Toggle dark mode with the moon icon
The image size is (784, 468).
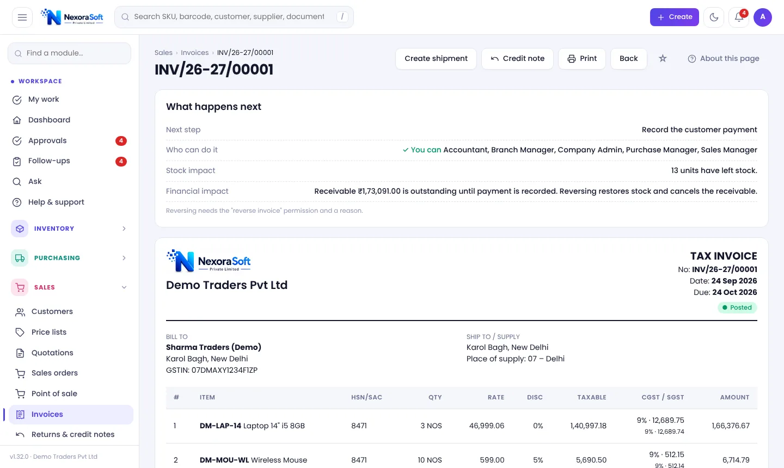coord(714,17)
